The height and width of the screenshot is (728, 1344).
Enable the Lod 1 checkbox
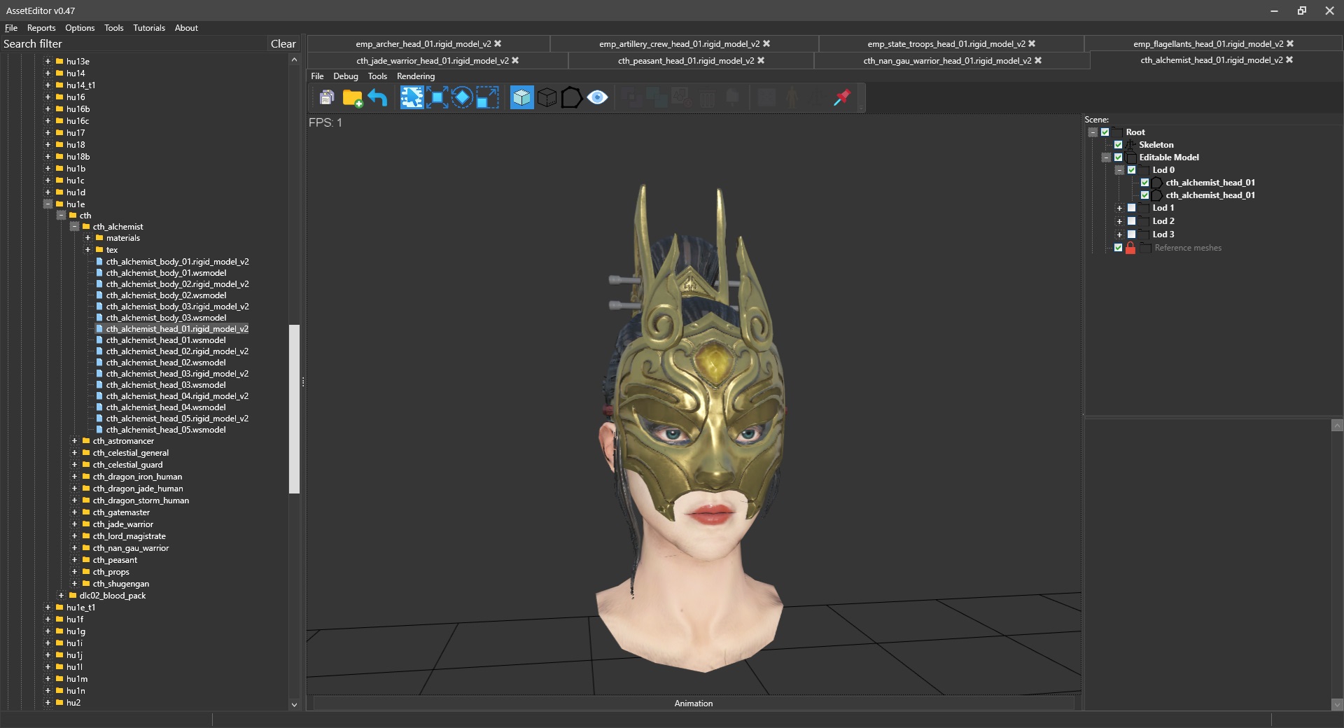pyautogui.click(x=1131, y=208)
